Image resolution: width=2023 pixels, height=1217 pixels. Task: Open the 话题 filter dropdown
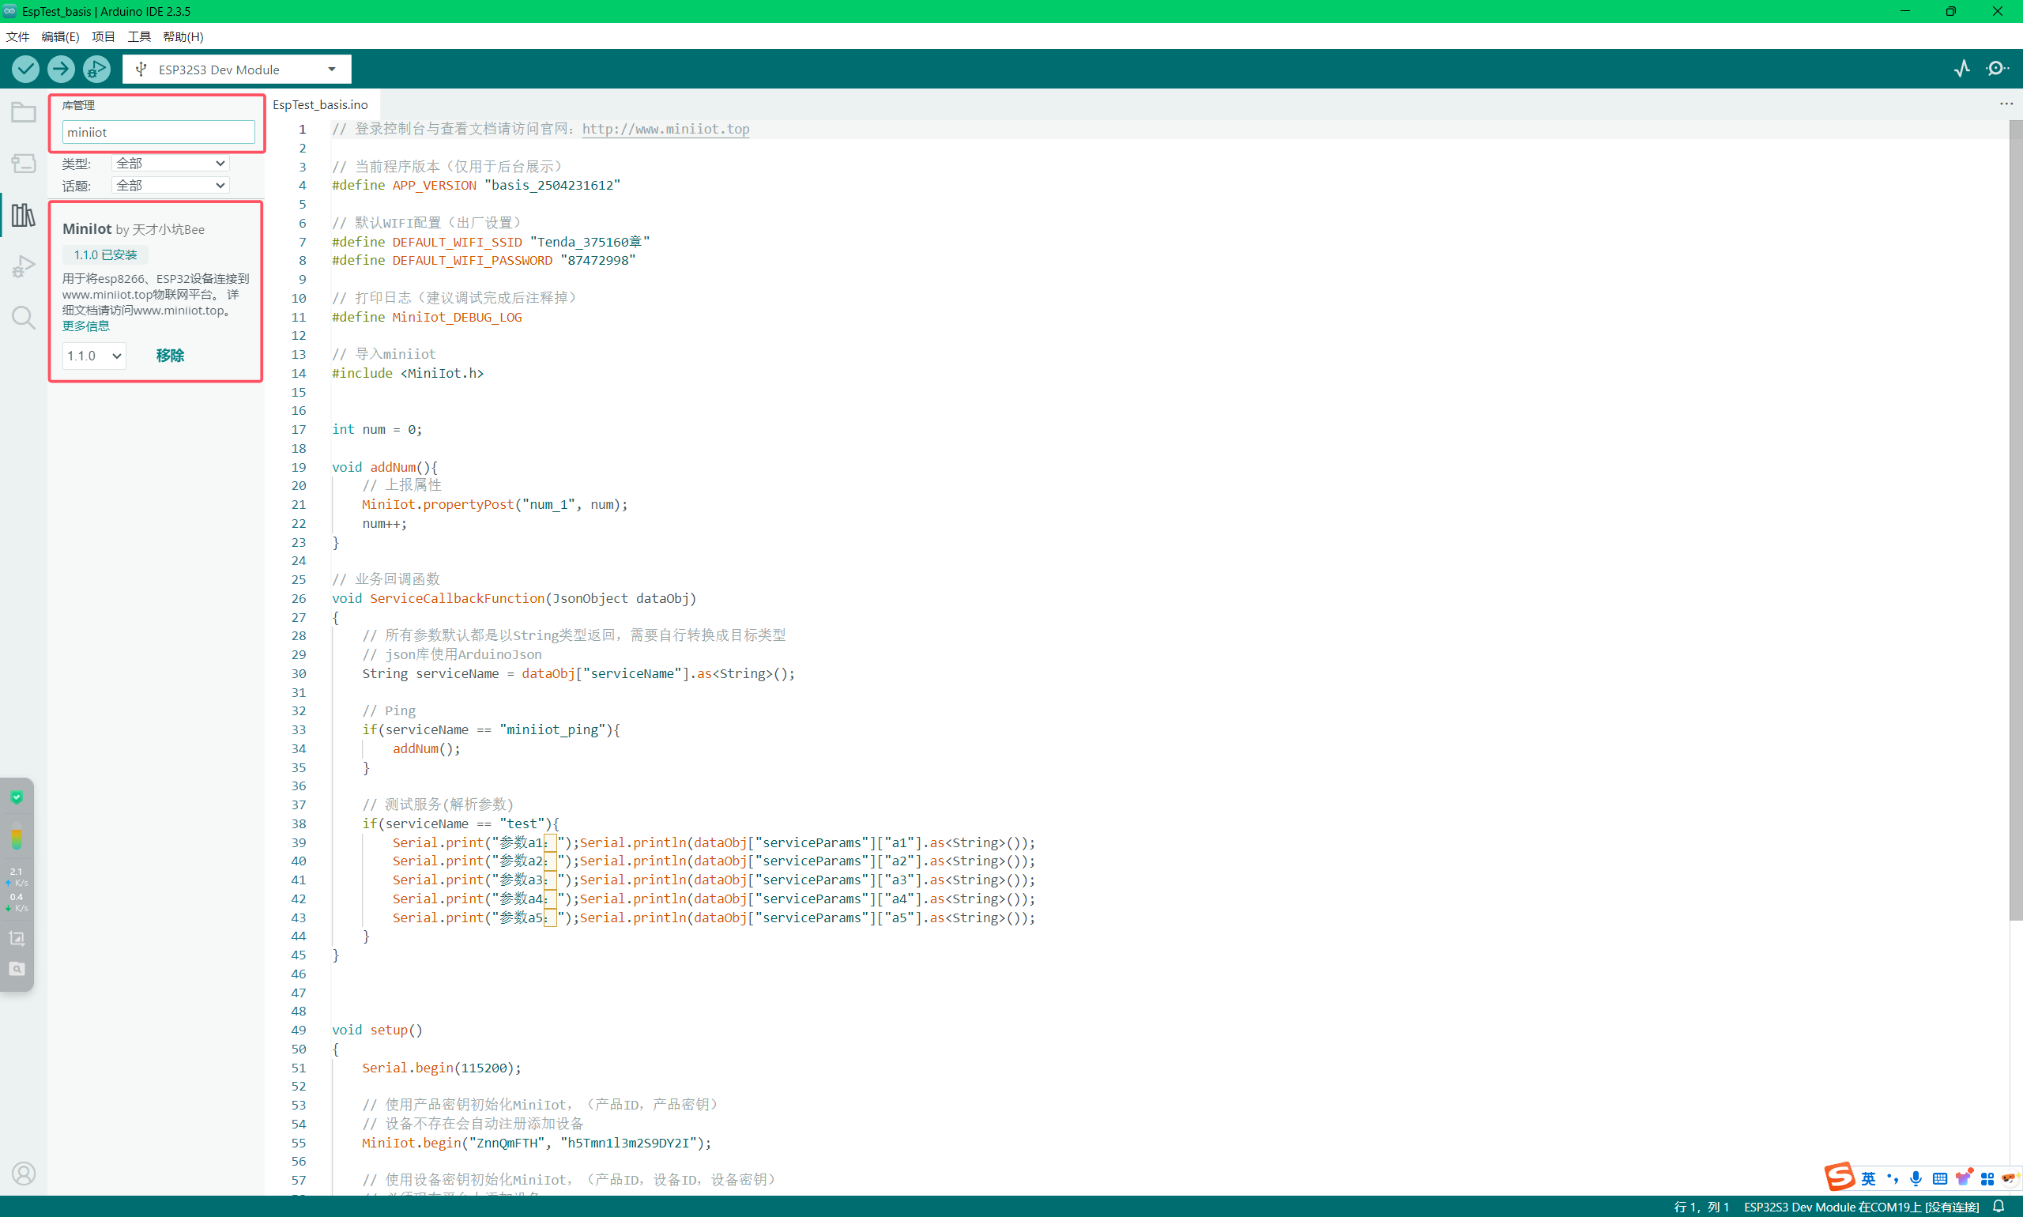click(x=170, y=186)
